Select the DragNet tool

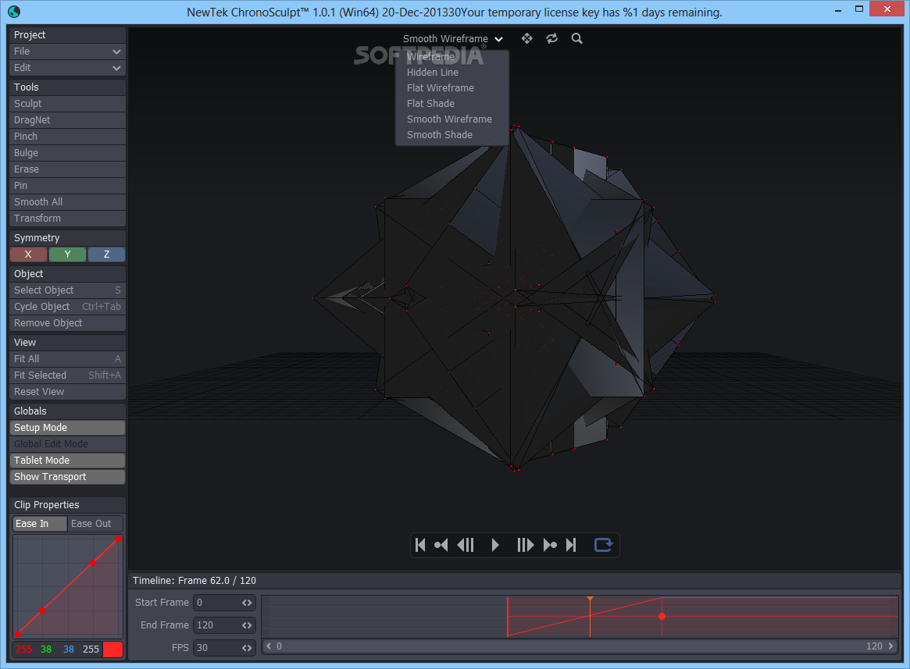(67, 120)
